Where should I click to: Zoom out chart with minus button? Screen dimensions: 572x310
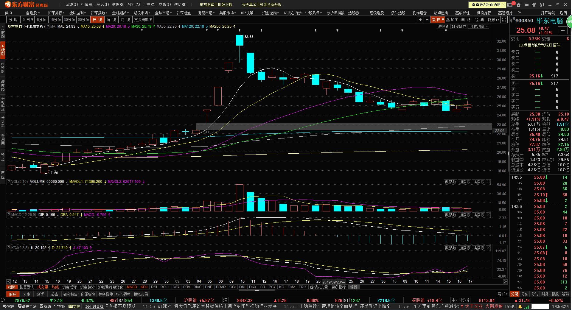427,20
